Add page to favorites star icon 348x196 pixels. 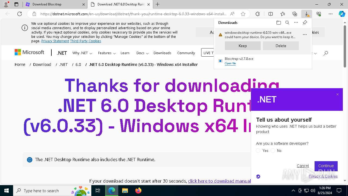click(243, 14)
